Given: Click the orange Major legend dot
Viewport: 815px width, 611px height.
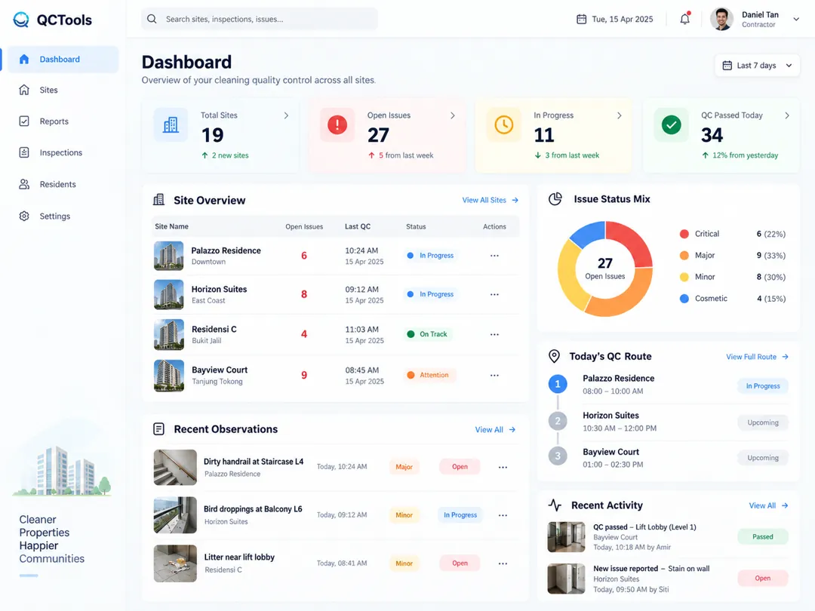Looking at the screenshot, I should (684, 255).
